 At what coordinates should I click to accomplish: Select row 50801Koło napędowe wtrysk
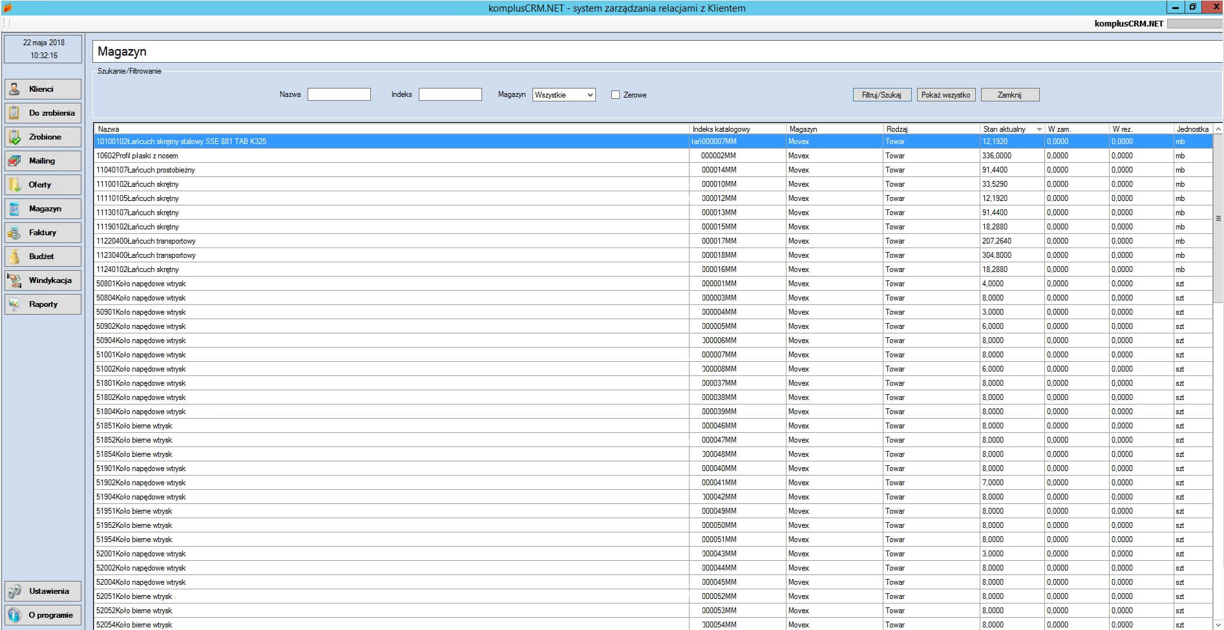point(653,284)
